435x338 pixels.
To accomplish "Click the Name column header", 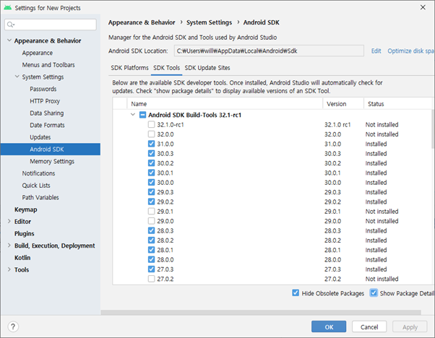I will 225,104.
